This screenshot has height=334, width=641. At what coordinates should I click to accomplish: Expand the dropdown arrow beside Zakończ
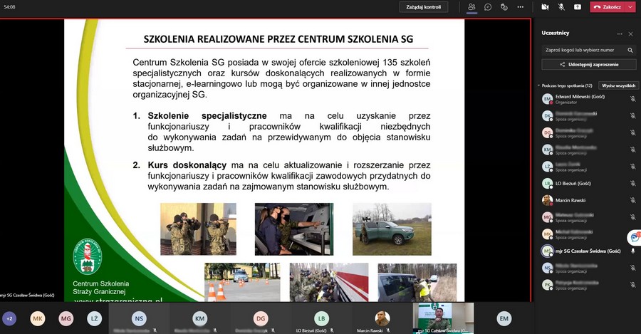[x=630, y=7]
